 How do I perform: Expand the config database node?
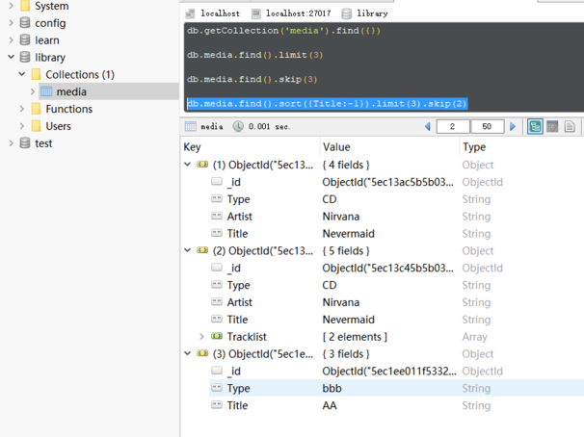point(12,23)
